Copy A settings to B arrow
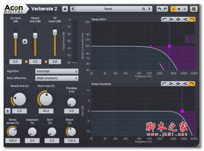204x151 pixels. (179, 9)
